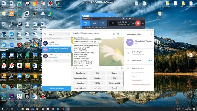197x111 pixels.
Task: Search messages in the open chat
Action: [x=114, y=34]
